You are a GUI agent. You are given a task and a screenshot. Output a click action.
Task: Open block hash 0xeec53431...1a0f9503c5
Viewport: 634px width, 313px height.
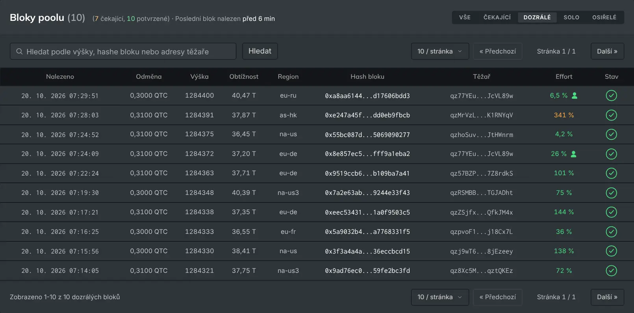(367, 212)
